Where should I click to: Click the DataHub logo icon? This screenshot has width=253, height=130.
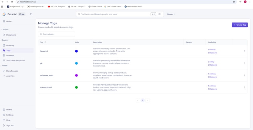click(4, 14)
